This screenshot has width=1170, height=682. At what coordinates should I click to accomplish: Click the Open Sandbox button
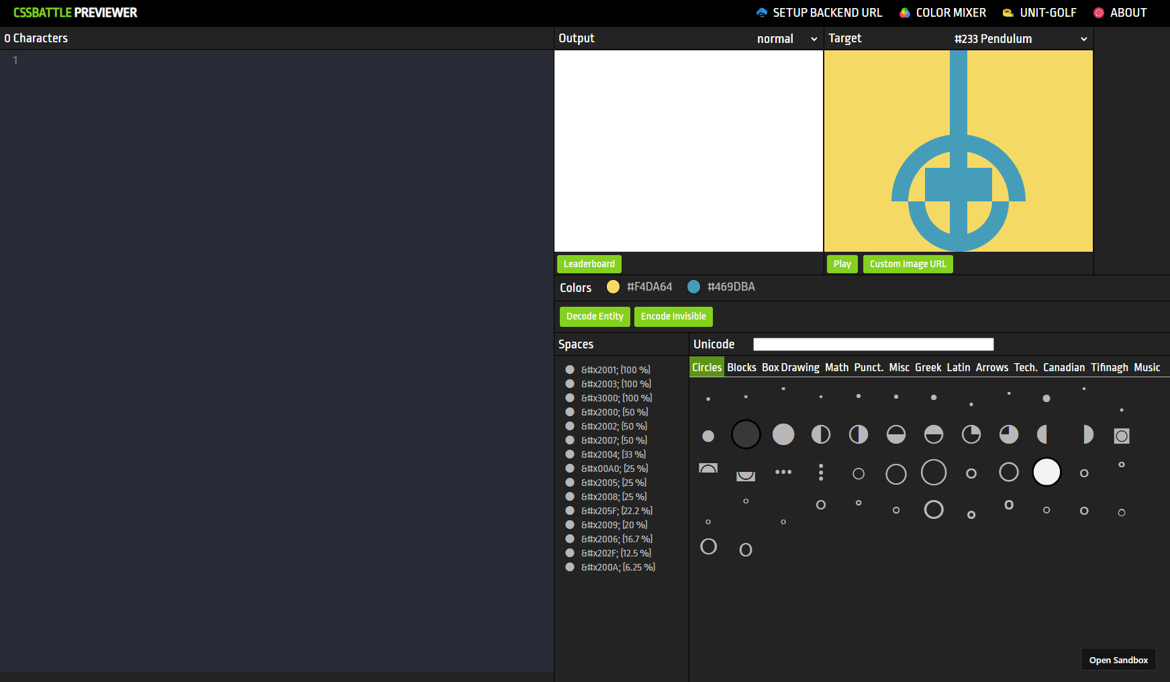coord(1118,659)
